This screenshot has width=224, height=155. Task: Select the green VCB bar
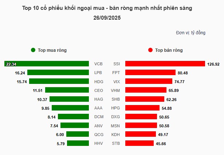(x=47, y=64)
